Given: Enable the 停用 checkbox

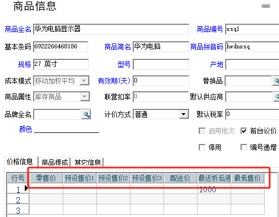Looking at the screenshot, I should pyautogui.click(x=202, y=147).
